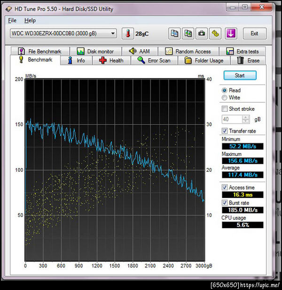Save screenshot with the camera icon
Viewport: 282px width, 290px height.
click(x=202, y=33)
